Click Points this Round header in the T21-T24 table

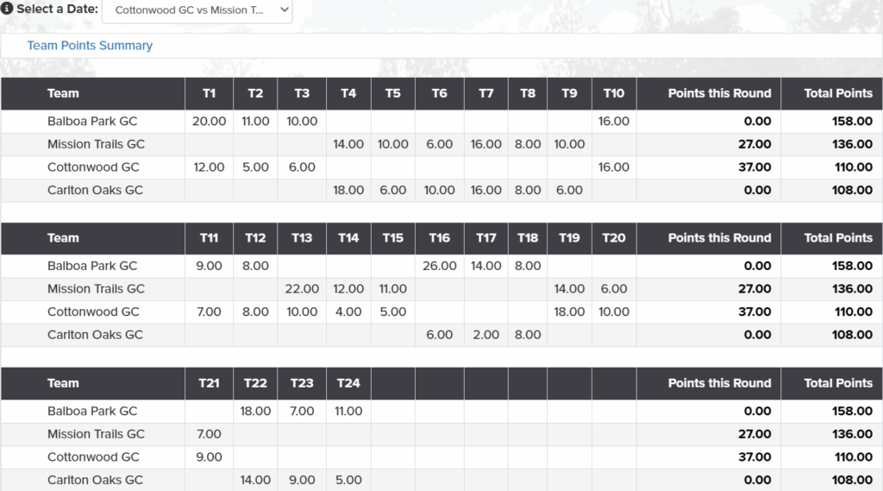tap(719, 383)
